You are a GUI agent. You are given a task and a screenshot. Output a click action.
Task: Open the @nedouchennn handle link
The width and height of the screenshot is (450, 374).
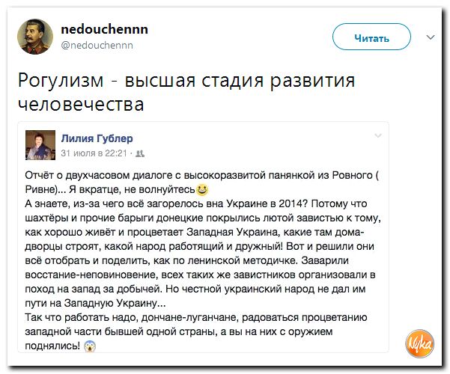coord(96,45)
